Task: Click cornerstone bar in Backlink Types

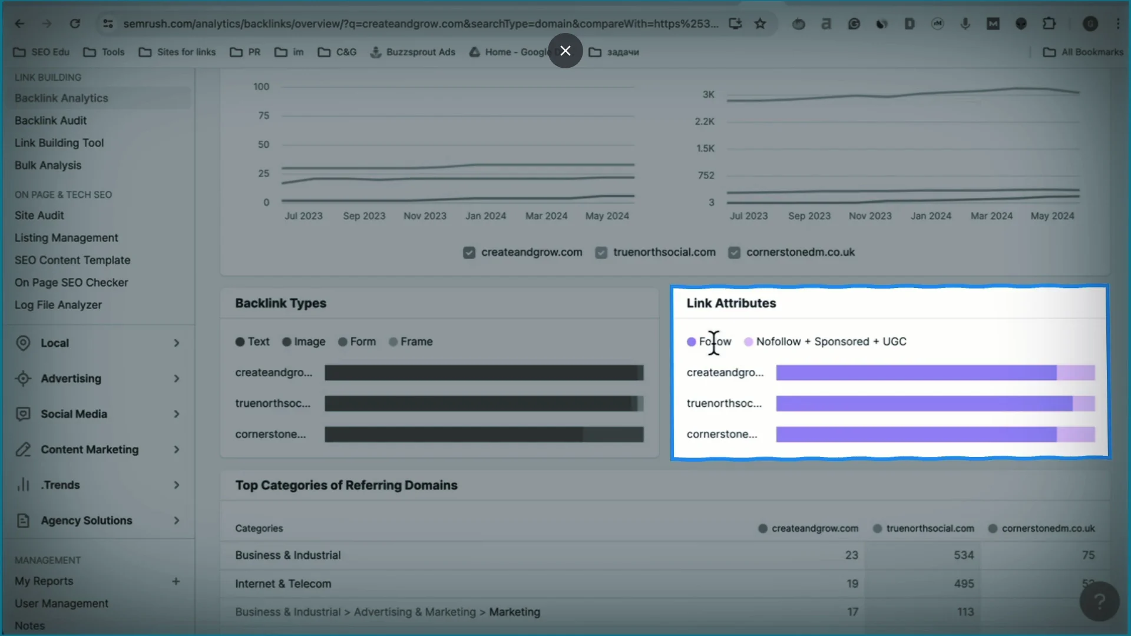Action: pos(484,435)
